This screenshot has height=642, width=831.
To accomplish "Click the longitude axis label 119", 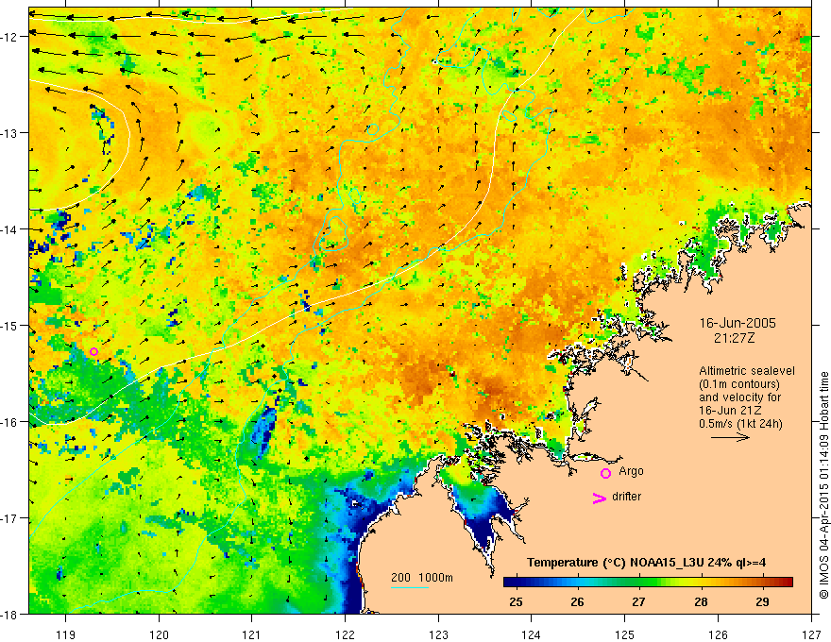I will [66, 634].
